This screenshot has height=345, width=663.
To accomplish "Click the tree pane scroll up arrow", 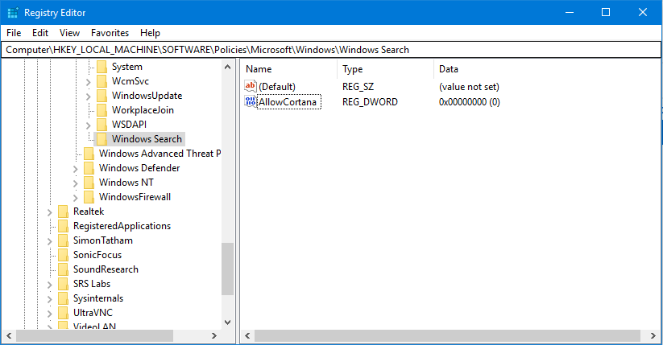I will [x=227, y=67].
